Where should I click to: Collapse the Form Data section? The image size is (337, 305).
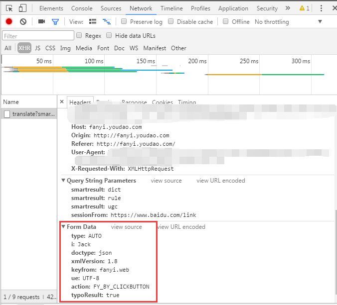coord(63,226)
